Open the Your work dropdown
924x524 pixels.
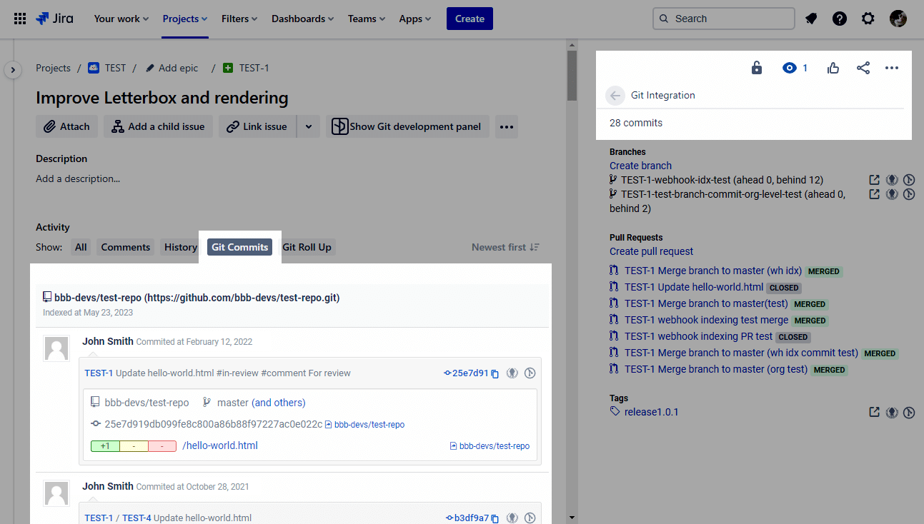[121, 19]
